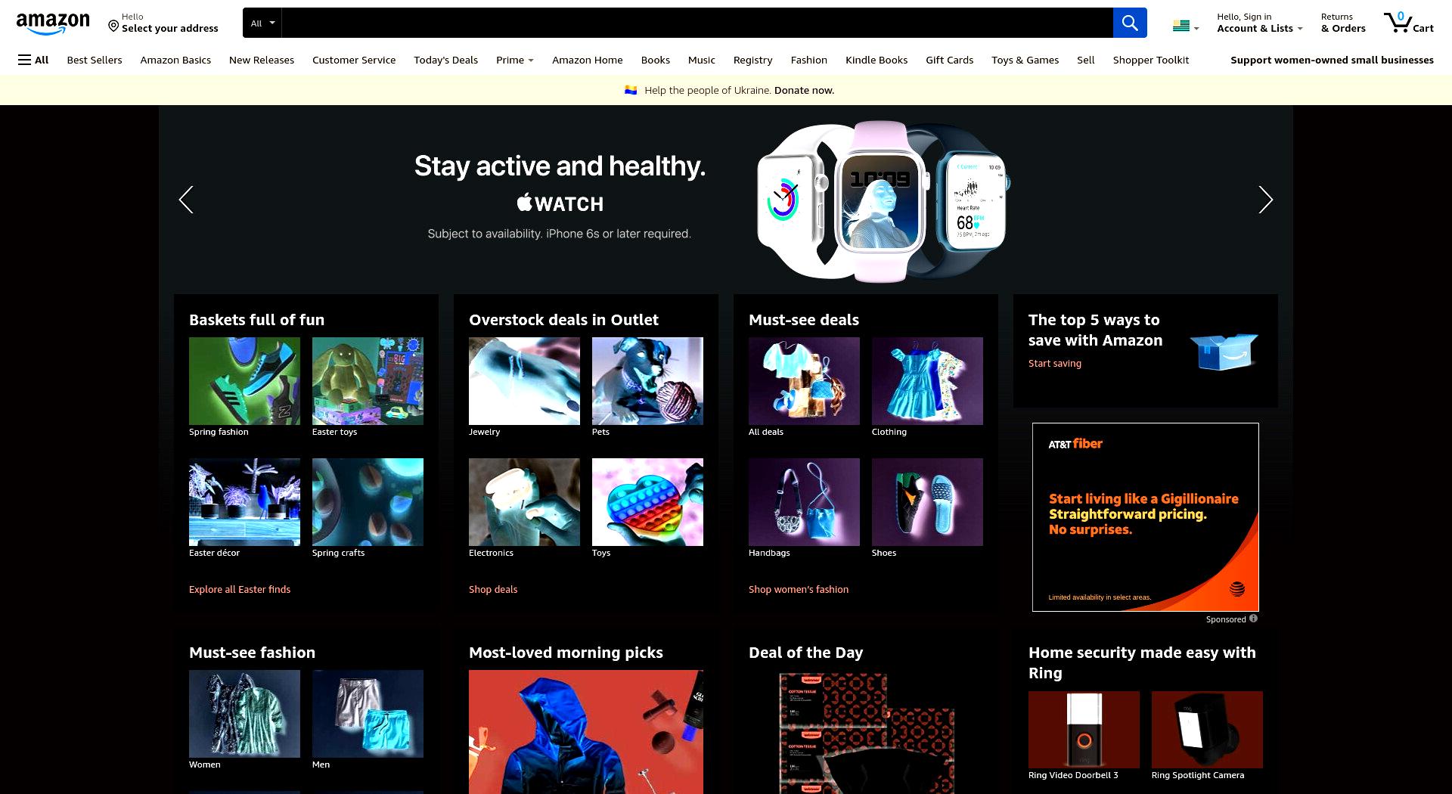
Task: Click the Start saving link
Action: click(1055, 363)
